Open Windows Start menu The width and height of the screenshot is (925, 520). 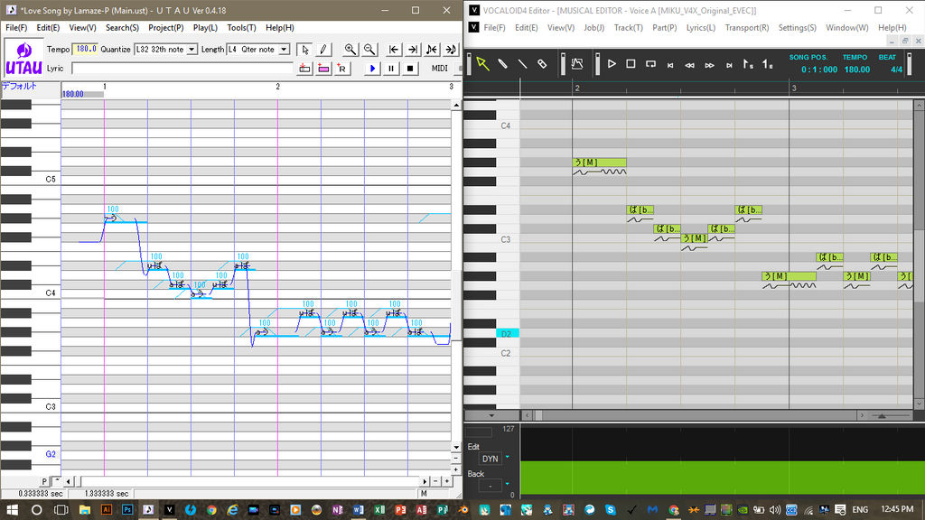(12, 509)
